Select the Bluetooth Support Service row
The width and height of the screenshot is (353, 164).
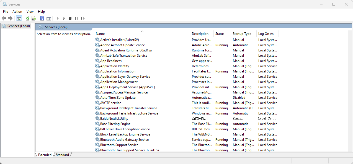(x=119, y=145)
